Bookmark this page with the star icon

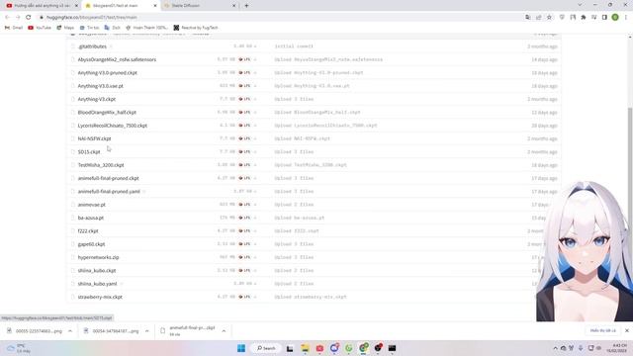click(x=549, y=18)
